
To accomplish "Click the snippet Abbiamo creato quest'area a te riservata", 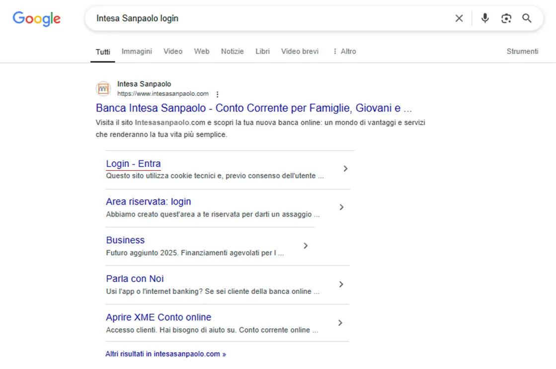I will [213, 215].
